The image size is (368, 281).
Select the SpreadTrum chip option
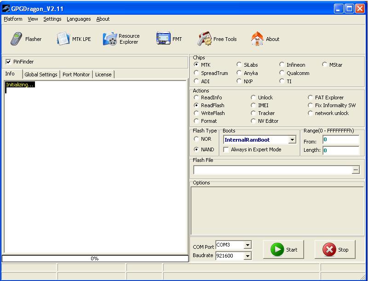point(196,73)
